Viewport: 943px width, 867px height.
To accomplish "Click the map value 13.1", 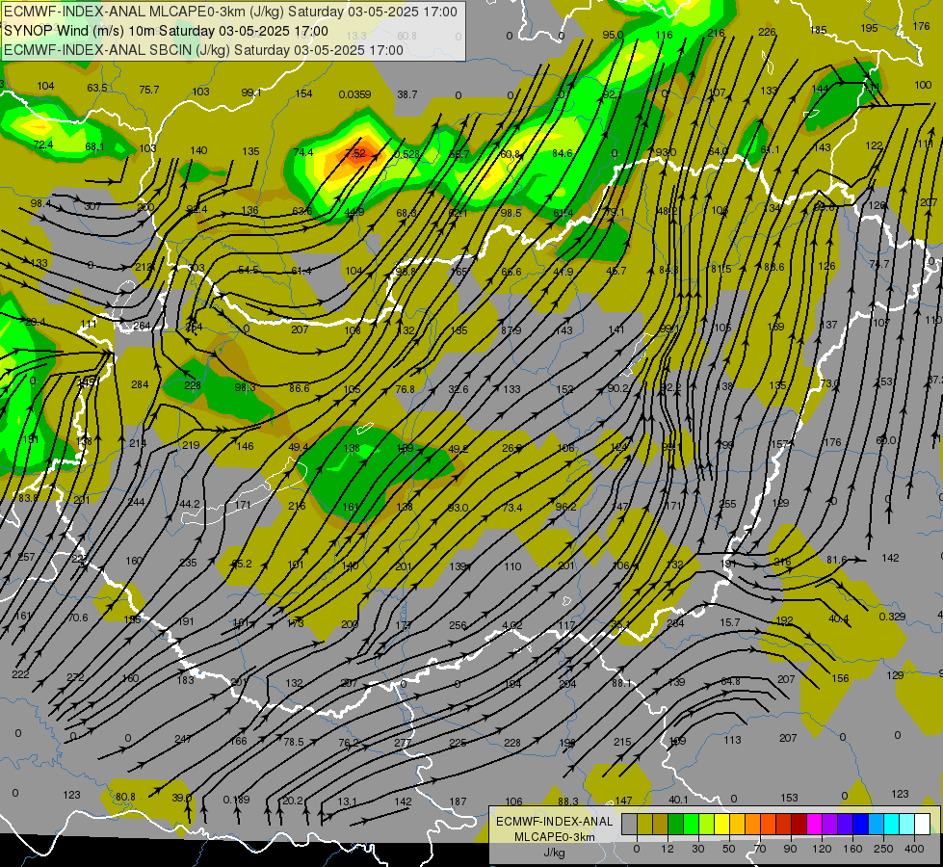I will point(348,801).
